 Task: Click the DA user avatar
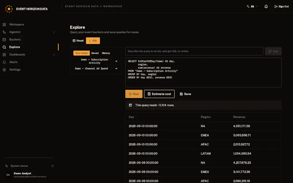(x=8, y=175)
